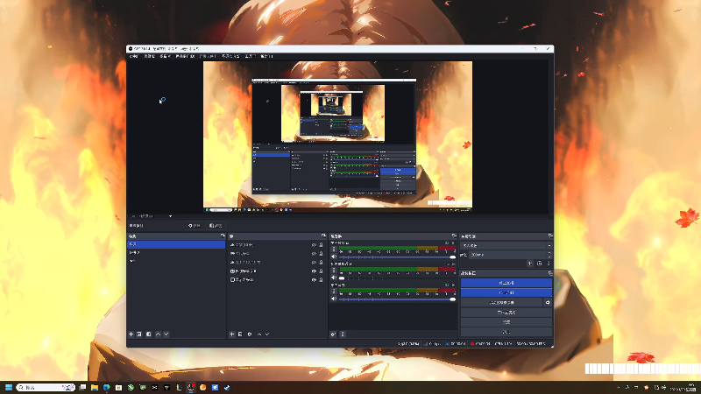Click the blue Stop Streaming button

click(x=506, y=283)
